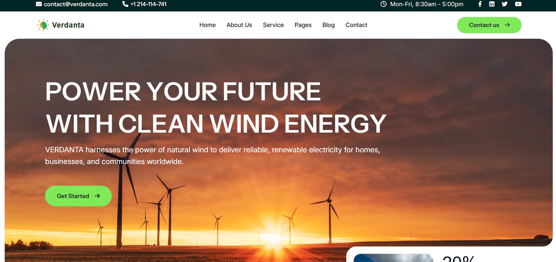The image size is (556, 262).
Task: Navigate to the Blog
Action: coord(328,25)
